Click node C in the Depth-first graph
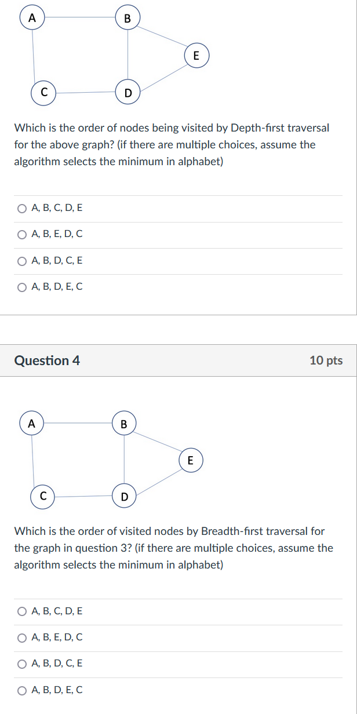Image resolution: width=357 pixels, height=714 pixels. pyautogui.click(x=43, y=93)
